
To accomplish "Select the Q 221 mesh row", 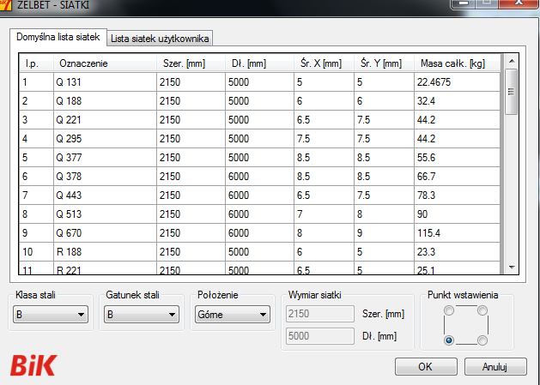I will tap(260, 120).
